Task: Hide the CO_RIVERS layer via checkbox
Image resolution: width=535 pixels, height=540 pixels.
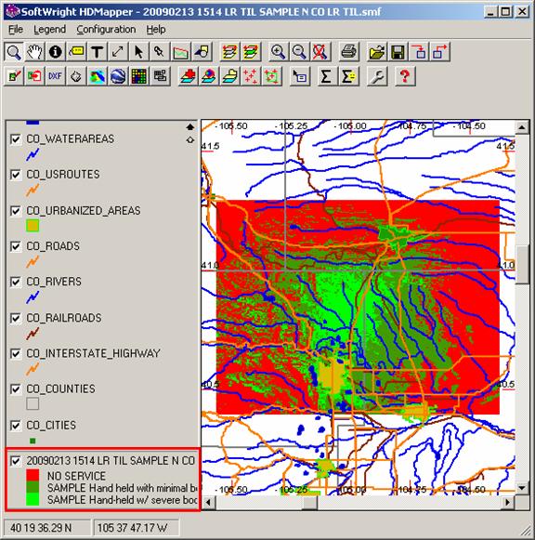Action: pyautogui.click(x=16, y=282)
